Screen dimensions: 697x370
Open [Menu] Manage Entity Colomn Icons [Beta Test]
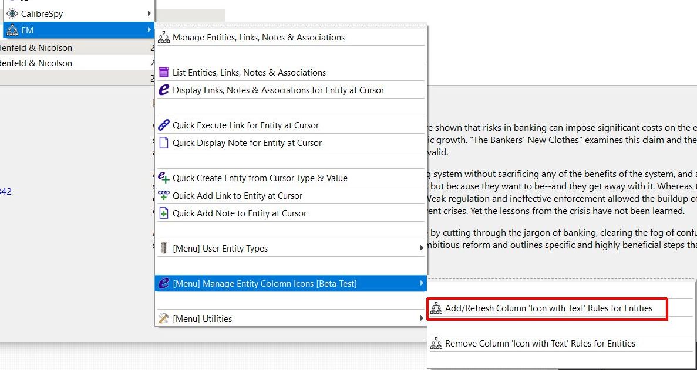pos(291,283)
